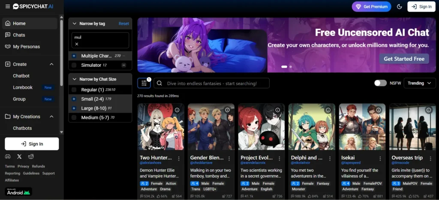
Task: Open info icon on Two Hunters card
Action: click(177, 110)
